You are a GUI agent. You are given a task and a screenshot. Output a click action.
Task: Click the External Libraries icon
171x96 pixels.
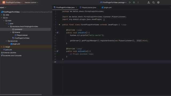(x=2, y=53)
